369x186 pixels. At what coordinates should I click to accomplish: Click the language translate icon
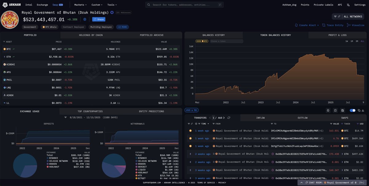pos(348,5)
